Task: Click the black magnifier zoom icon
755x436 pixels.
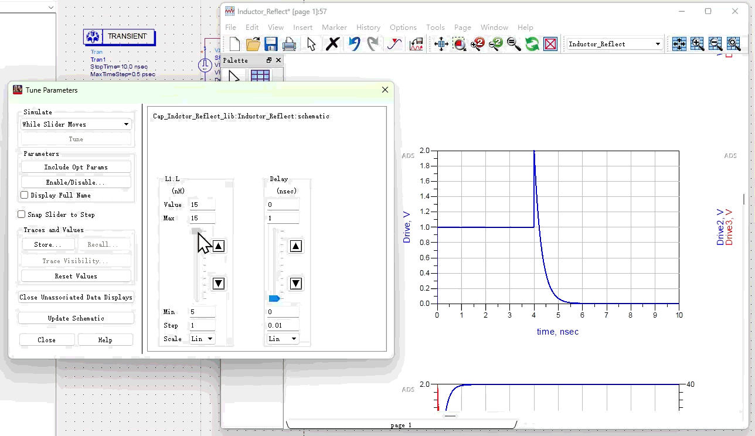Action: 514,44
